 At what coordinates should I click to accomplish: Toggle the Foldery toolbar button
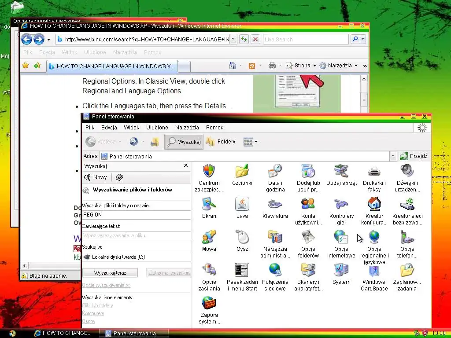coord(221,142)
